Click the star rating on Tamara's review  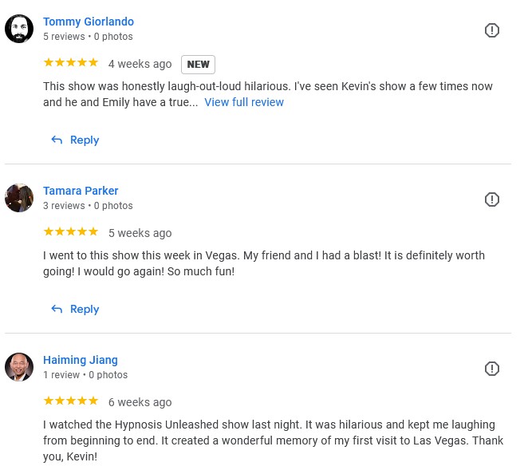pyautogui.click(x=71, y=232)
